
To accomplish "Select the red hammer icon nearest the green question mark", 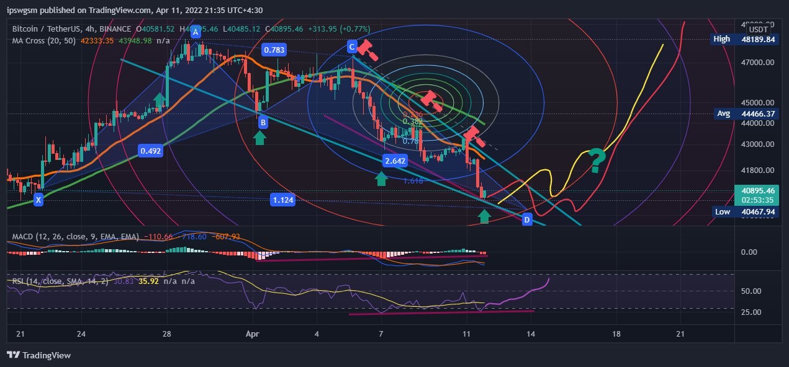I will (x=475, y=136).
